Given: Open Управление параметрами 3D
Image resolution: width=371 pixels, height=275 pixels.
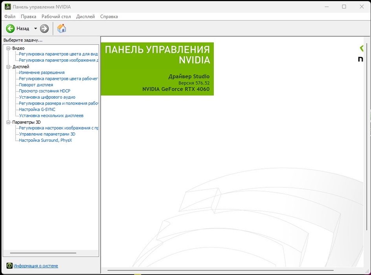Looking at the screenshot, I should pos(47,134).
